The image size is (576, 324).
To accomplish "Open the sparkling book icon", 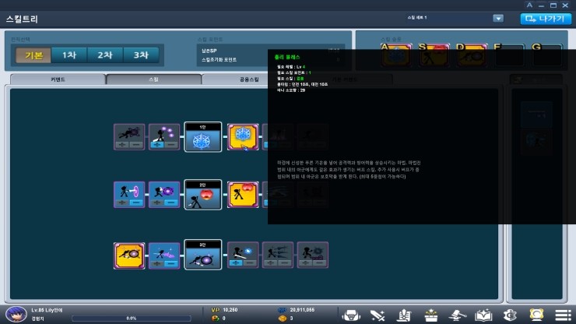I will [483, 315].
